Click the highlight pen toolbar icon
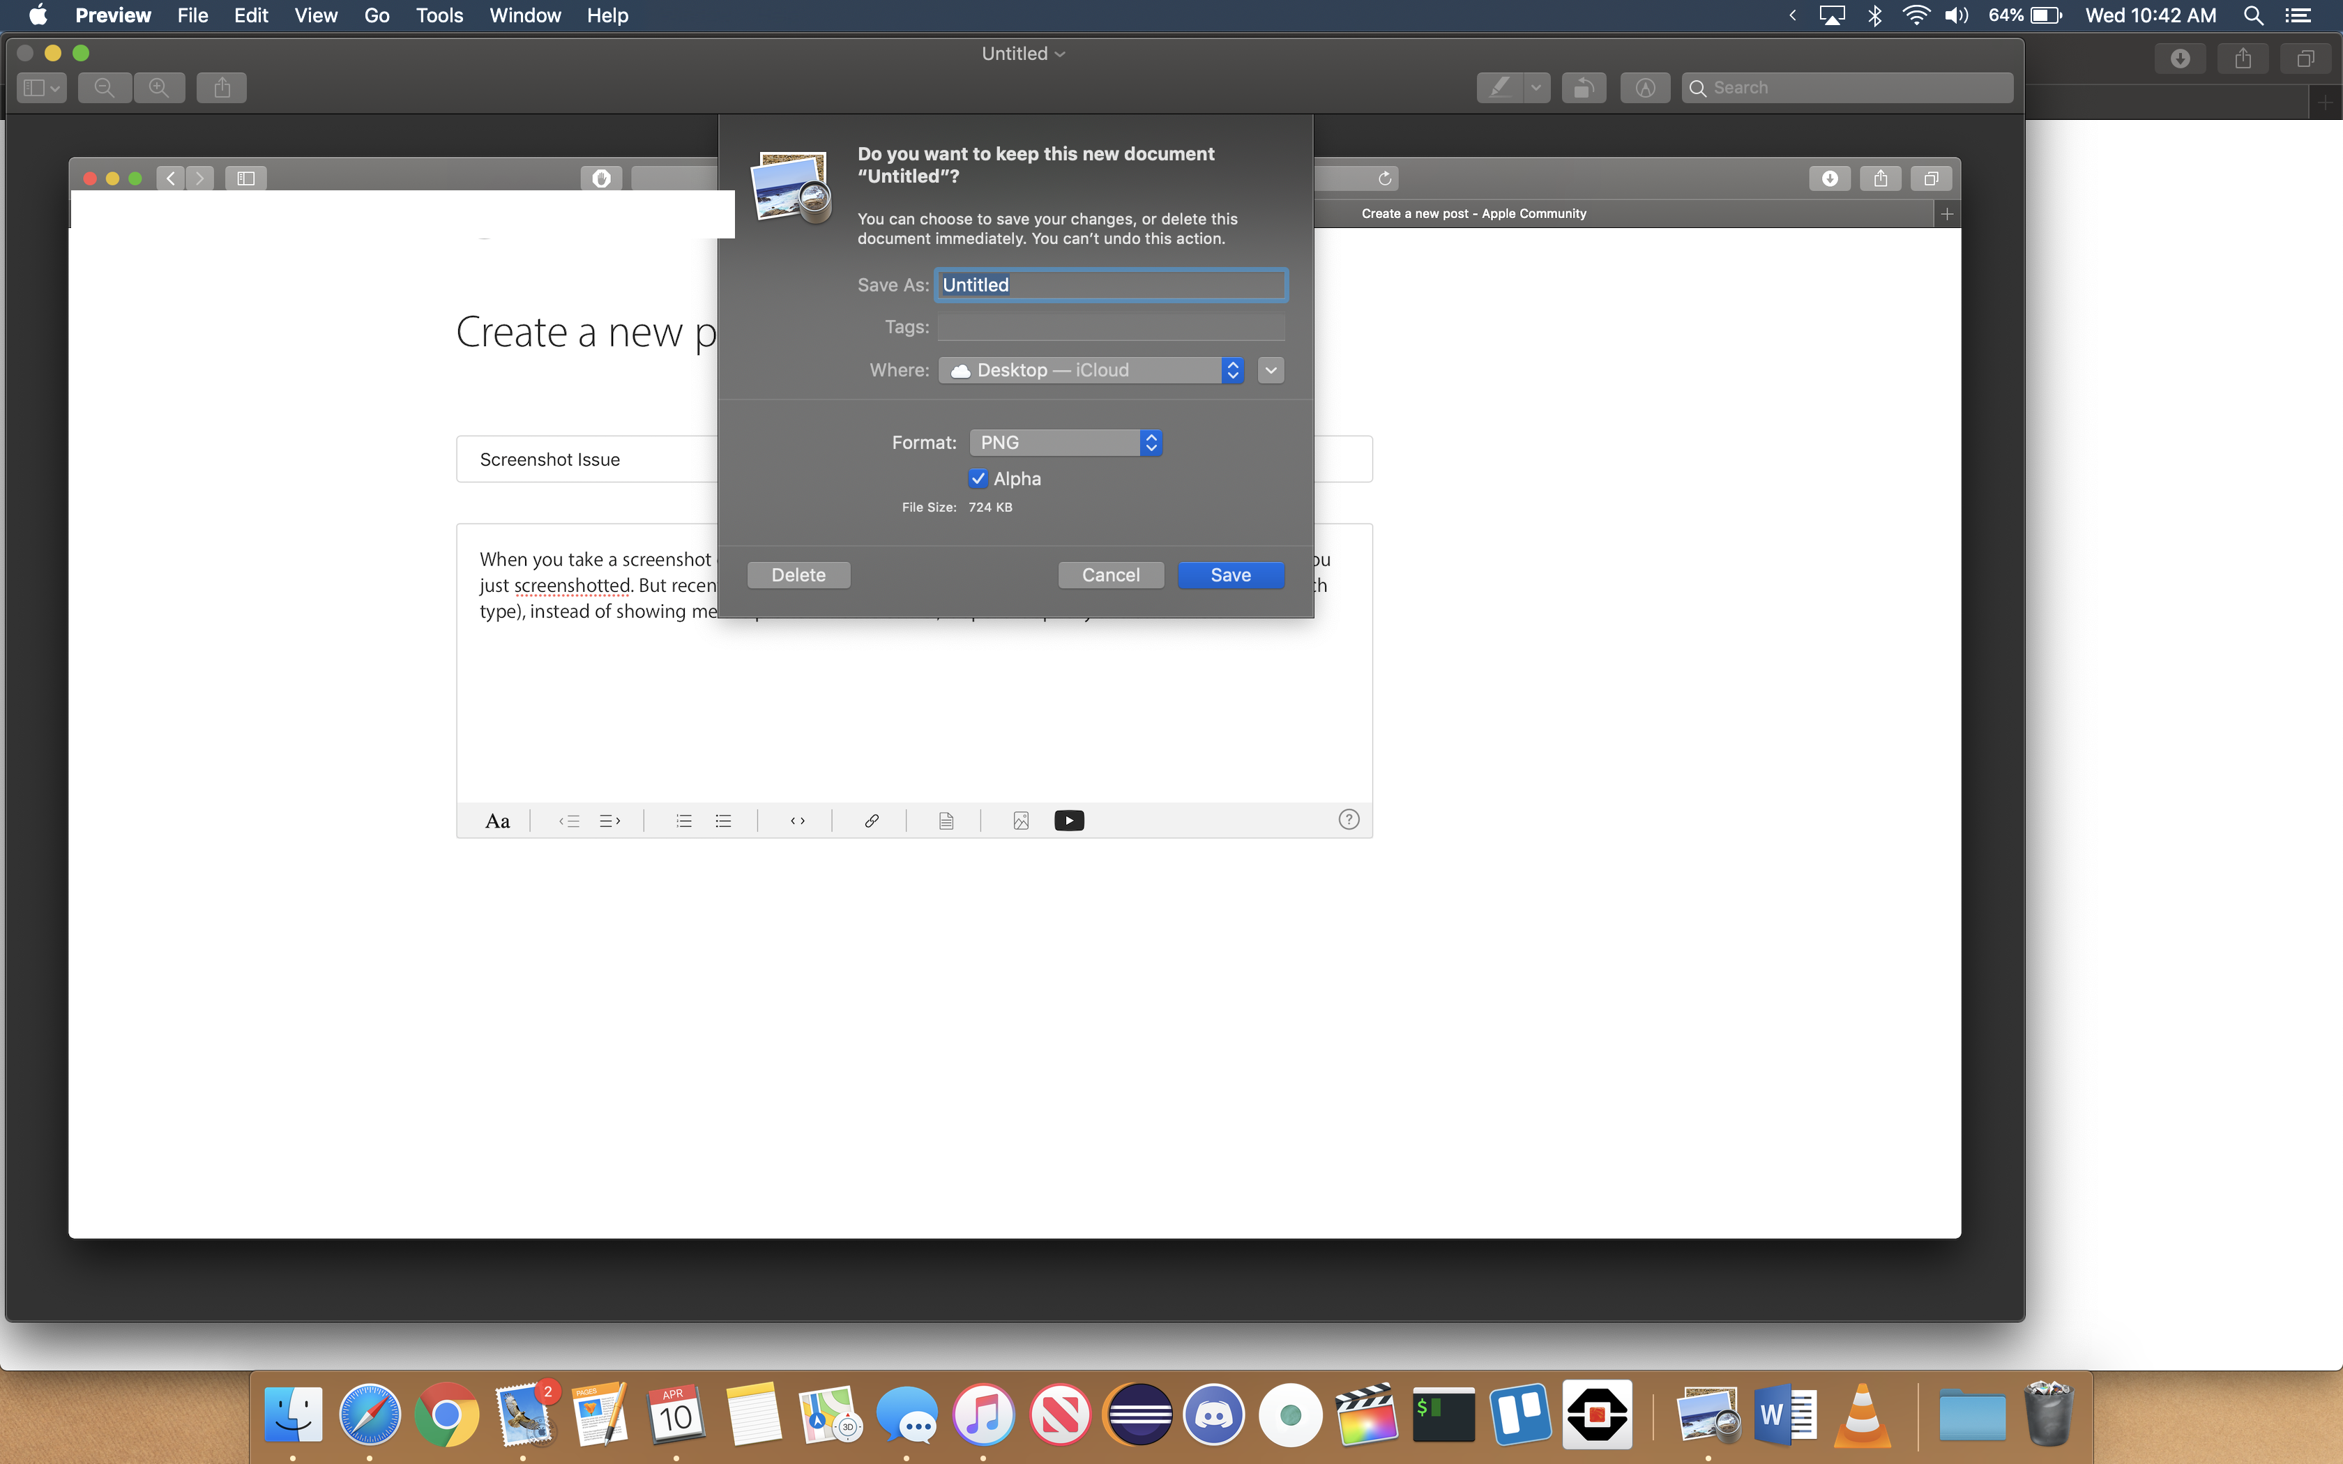Screen dimensions: 2343x1464 [x=1500, y=88]
